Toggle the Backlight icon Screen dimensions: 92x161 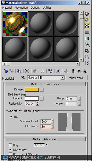pos(87,20)
